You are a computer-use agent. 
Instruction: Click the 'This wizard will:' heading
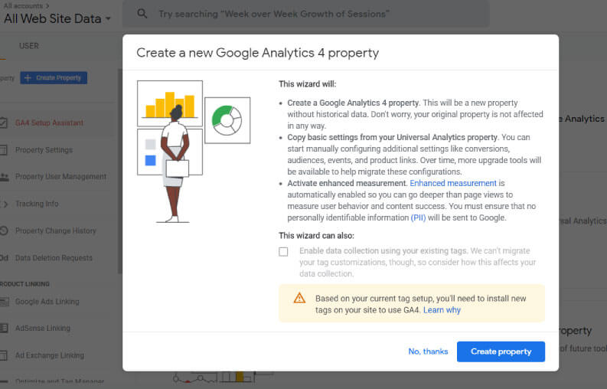click(308, 84)
